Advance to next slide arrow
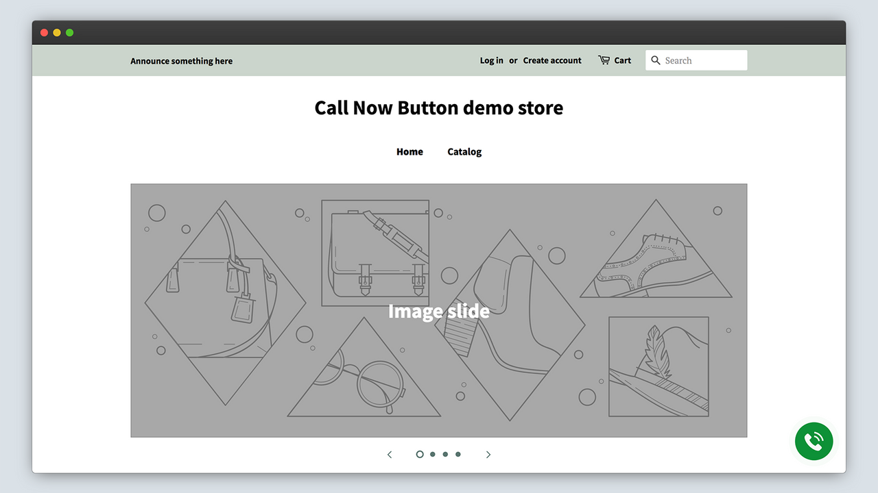Screen dimensions: 878x493 488,455
